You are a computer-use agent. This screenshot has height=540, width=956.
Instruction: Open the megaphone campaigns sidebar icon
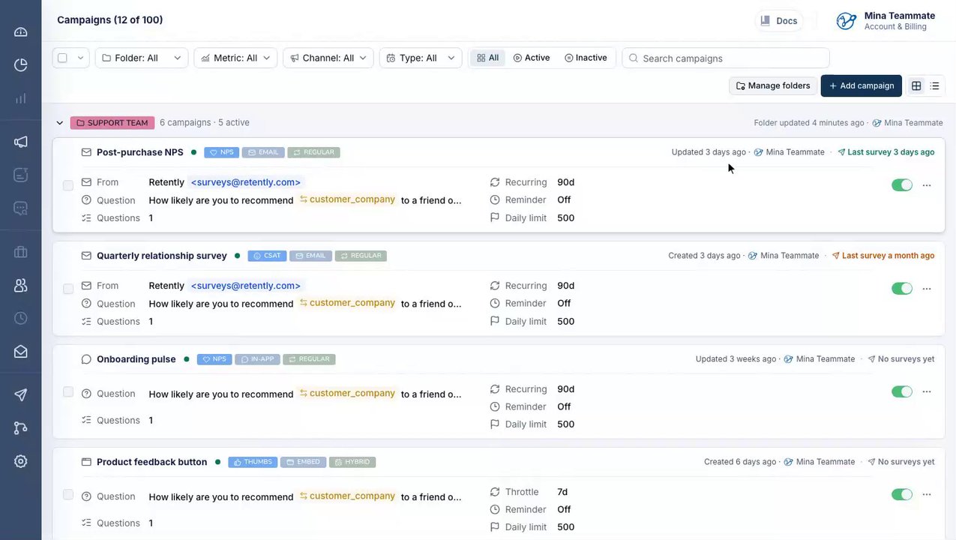[x=20, y=142]
